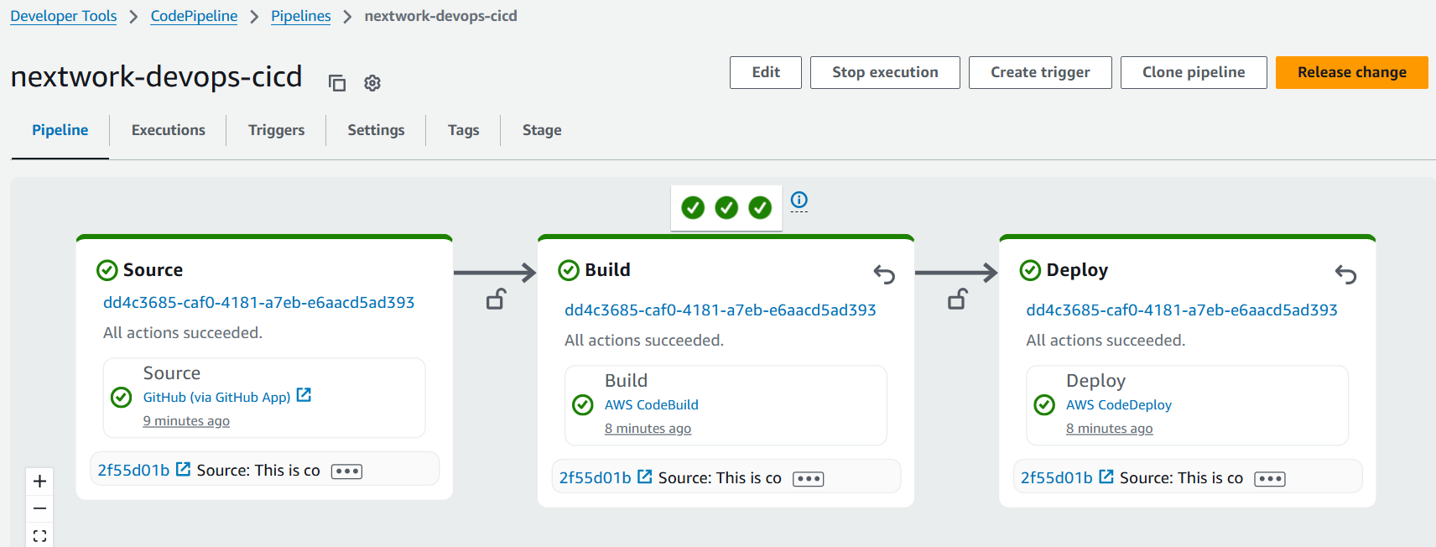Expand Deploy stage commit message ellipsis

click(1270, 479)
